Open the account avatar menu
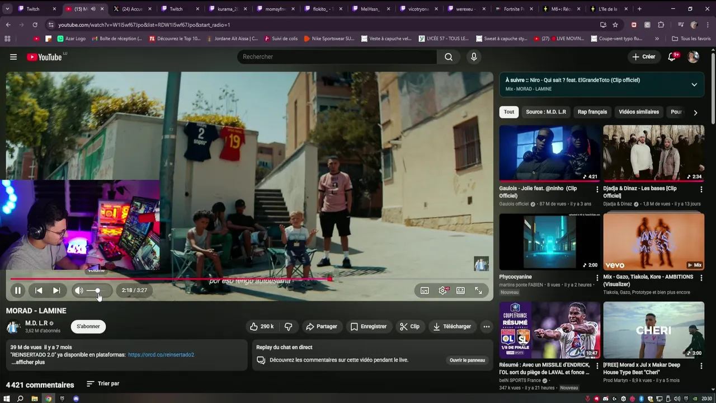Screen dimensions: 716x403 pyautogui.click(x=693, y=57)
